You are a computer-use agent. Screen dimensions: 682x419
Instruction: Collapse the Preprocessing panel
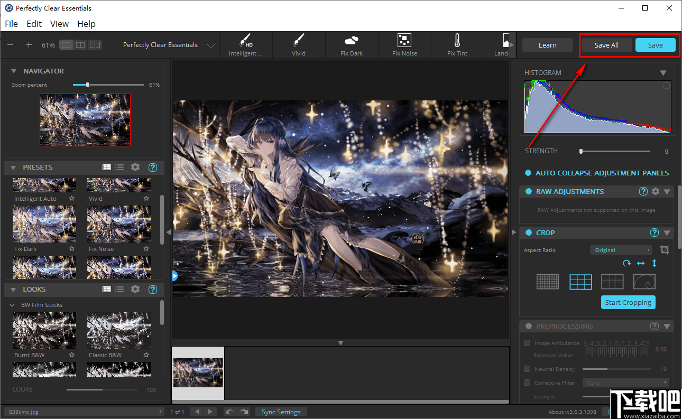[667, 326]
